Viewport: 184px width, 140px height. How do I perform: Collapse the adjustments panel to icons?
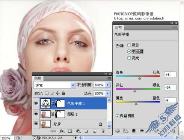click(x=172, y=23)
